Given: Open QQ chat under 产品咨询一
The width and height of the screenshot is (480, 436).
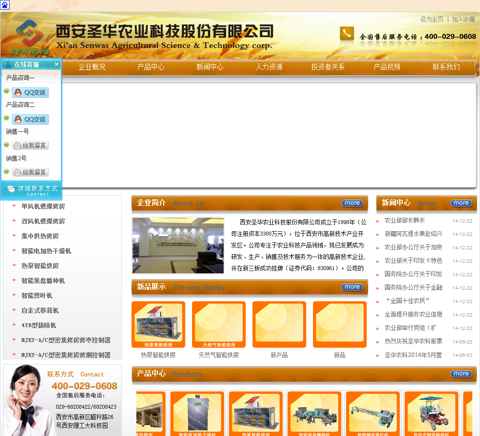Looking at the screenshot, I should click(x=31, y=93).
